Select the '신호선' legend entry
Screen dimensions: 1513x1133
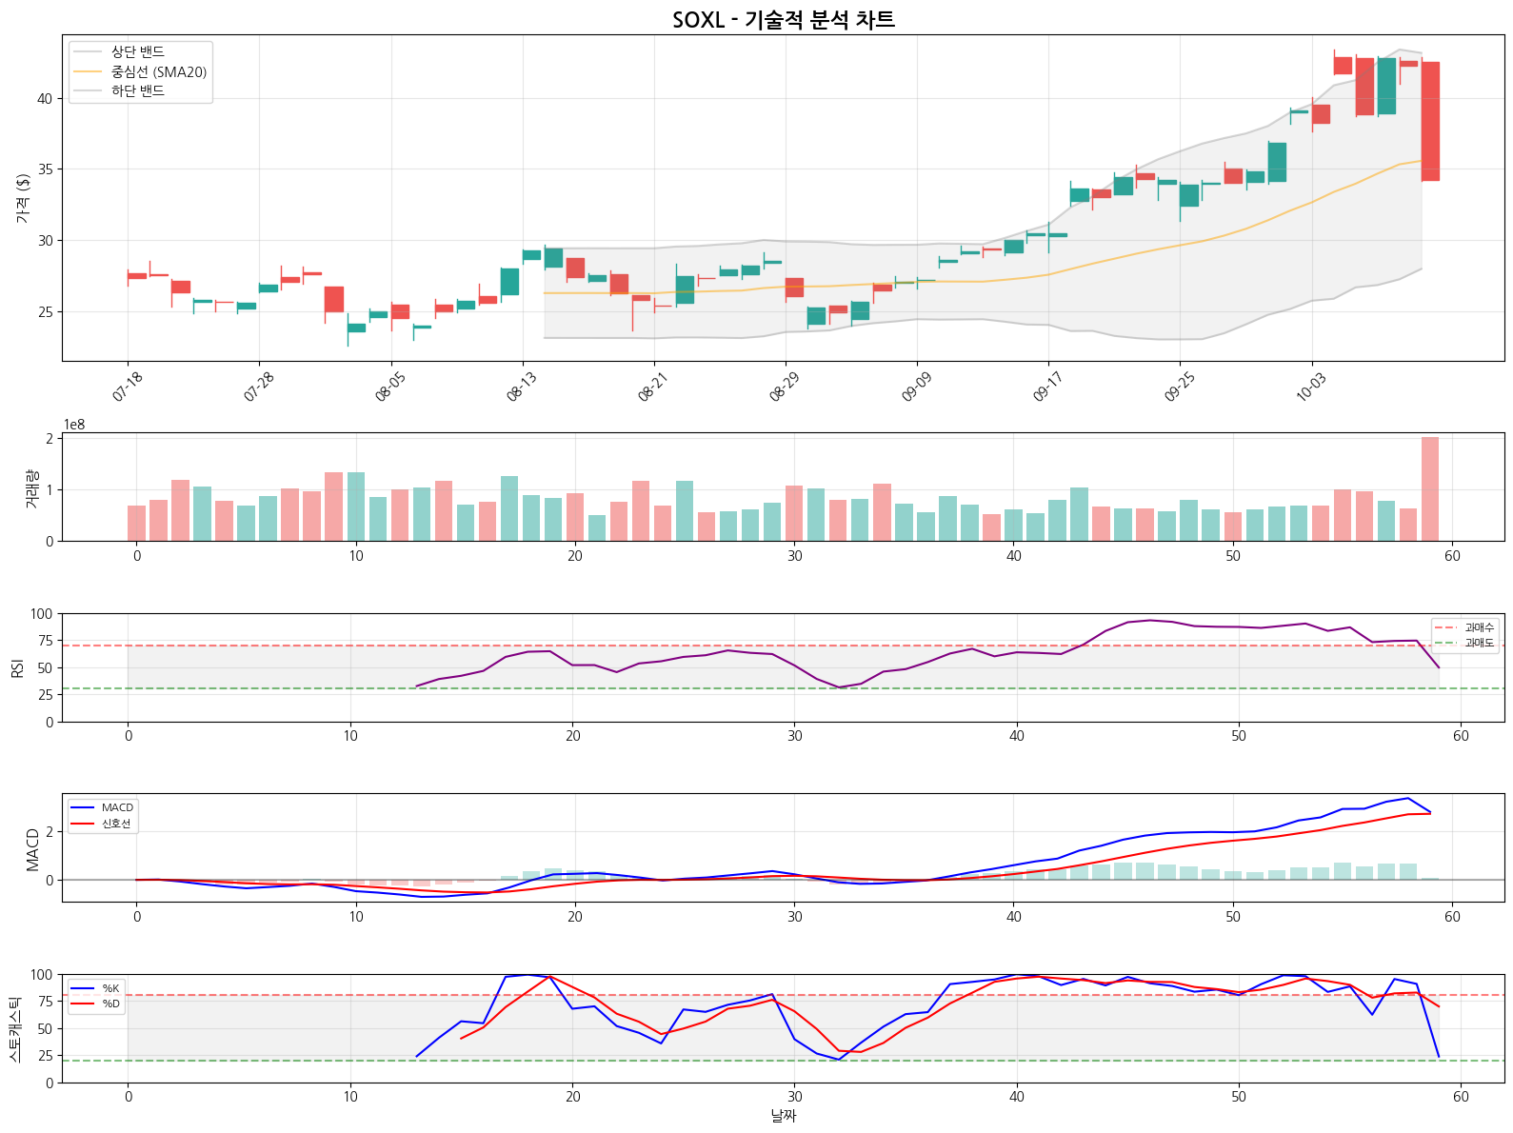(x=115, y=823)
